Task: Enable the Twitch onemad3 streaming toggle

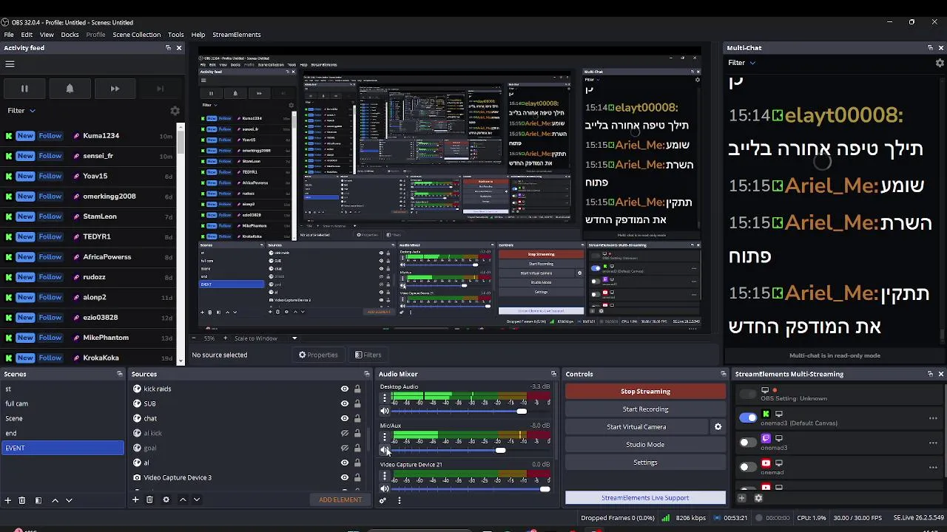Action: tap(748, 443)
